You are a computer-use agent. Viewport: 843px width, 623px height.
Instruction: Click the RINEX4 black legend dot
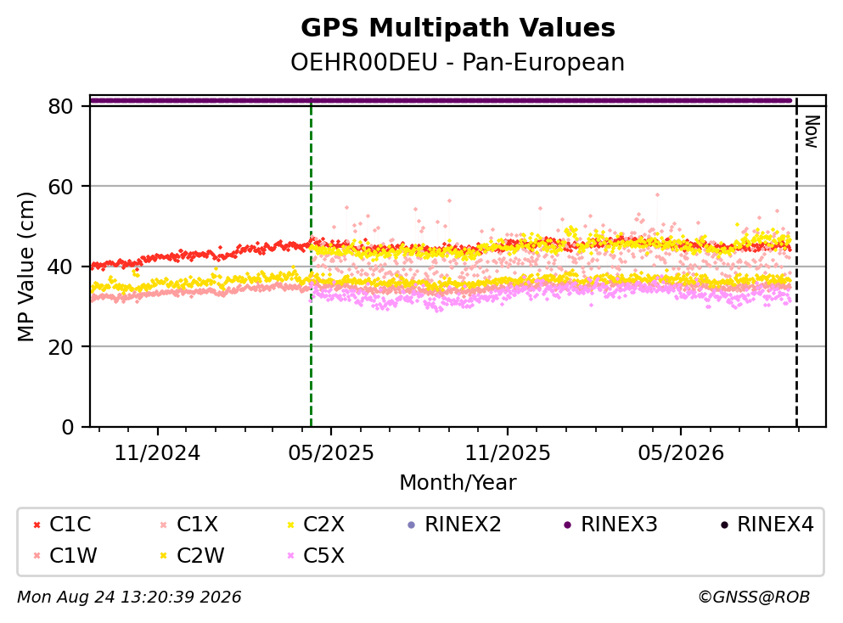click(x=724, y=525)
